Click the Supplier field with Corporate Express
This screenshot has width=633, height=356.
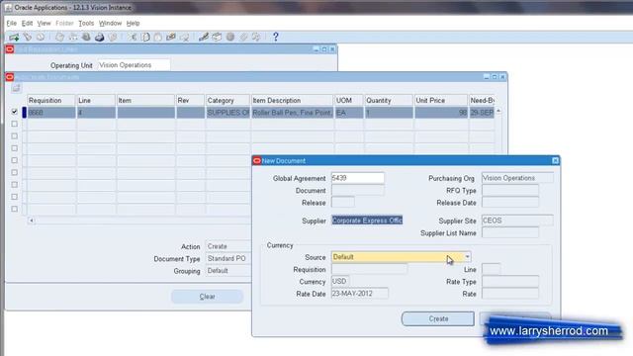(367, 221)
